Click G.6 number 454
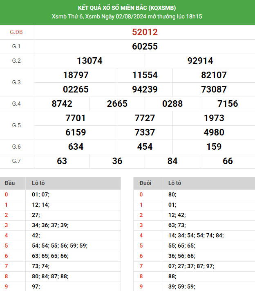 (x=145, y=147)
